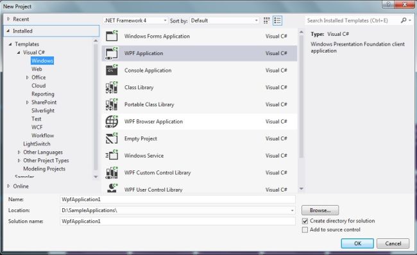Open the Sort by Default dropdown

click(x=224, y=21)
